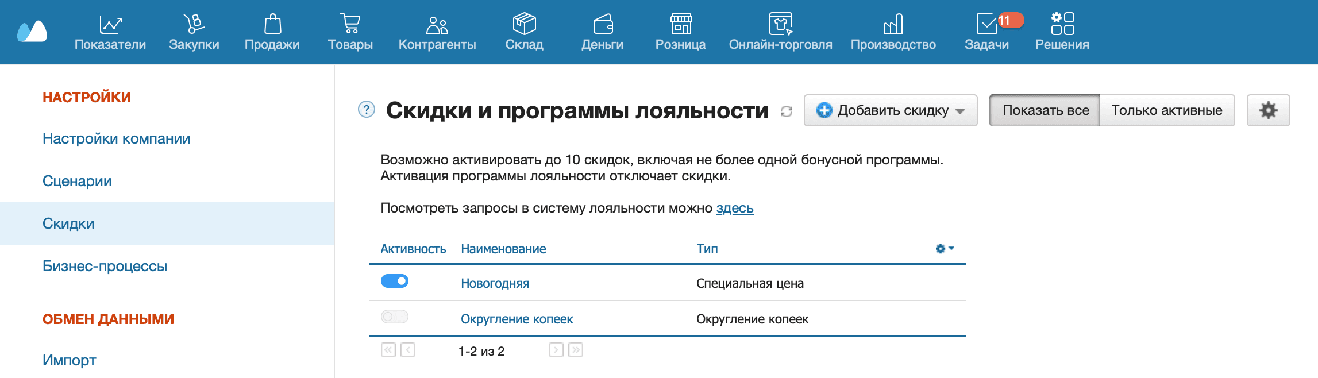The width and height of the screenshot is (1318, 378).
Task: Disable the Новогодняя discount toggle
Action: pyautogui.click(x=395, y=281)
